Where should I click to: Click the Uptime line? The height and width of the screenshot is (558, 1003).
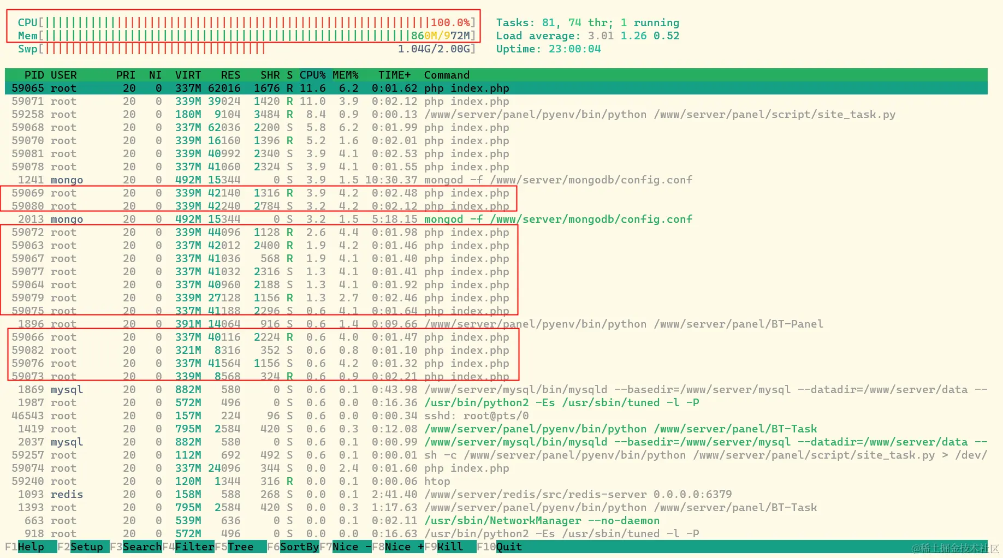548,49
